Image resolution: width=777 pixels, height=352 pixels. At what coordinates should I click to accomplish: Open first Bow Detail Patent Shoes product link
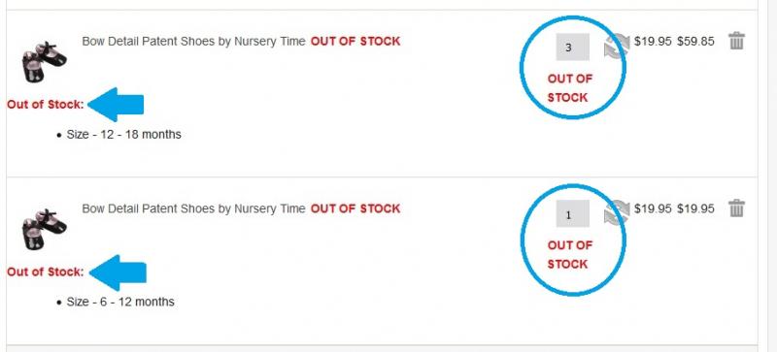(x=193, y=42)
